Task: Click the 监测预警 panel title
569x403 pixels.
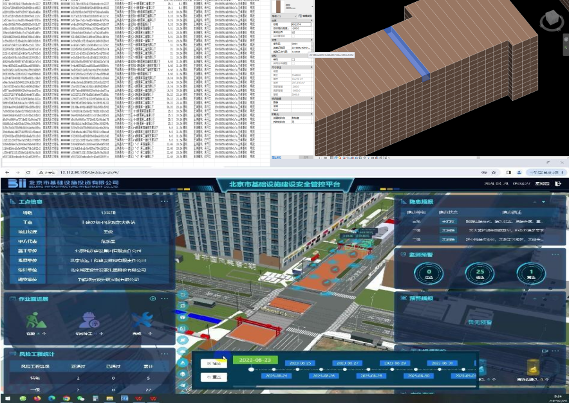Action: (x=421, y=255)
